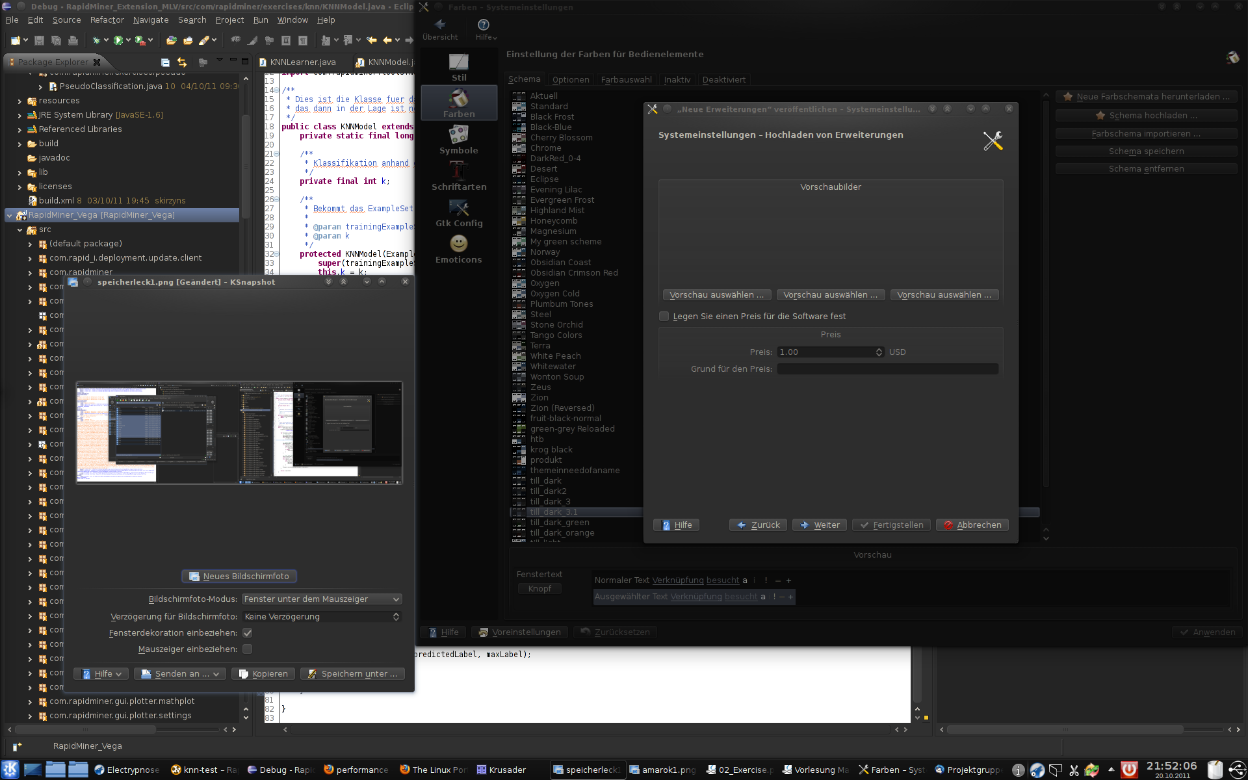Image resolution: width=1248 pixels, height=780 pixels.
Task: Click Abbrechen in the upload dialog
Action: pos(972,525)
